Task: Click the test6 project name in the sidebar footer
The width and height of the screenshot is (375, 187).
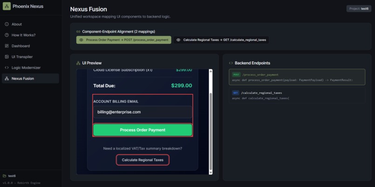Action: 12,176
